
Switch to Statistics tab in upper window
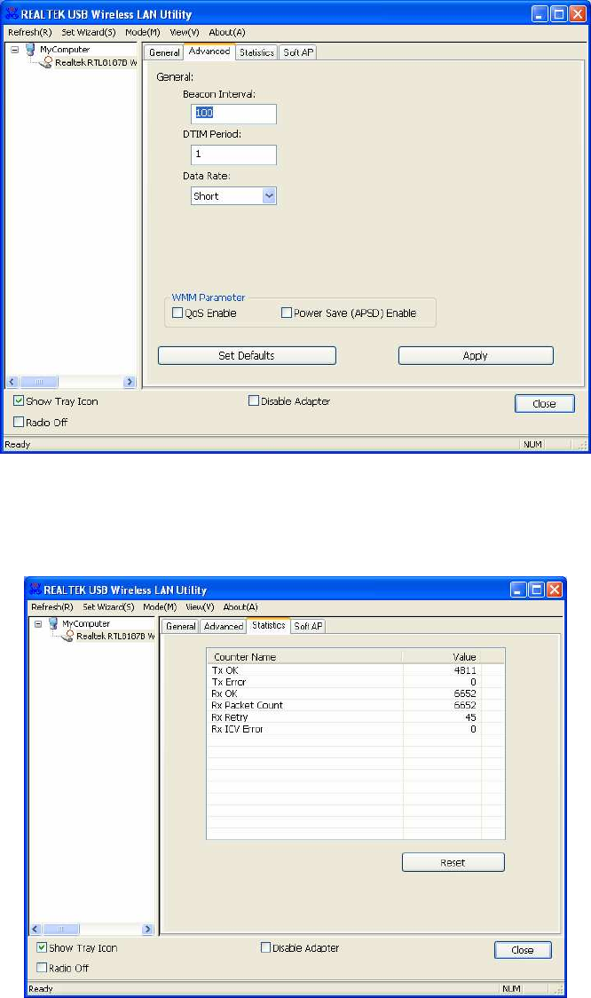(x=256, y=52)
